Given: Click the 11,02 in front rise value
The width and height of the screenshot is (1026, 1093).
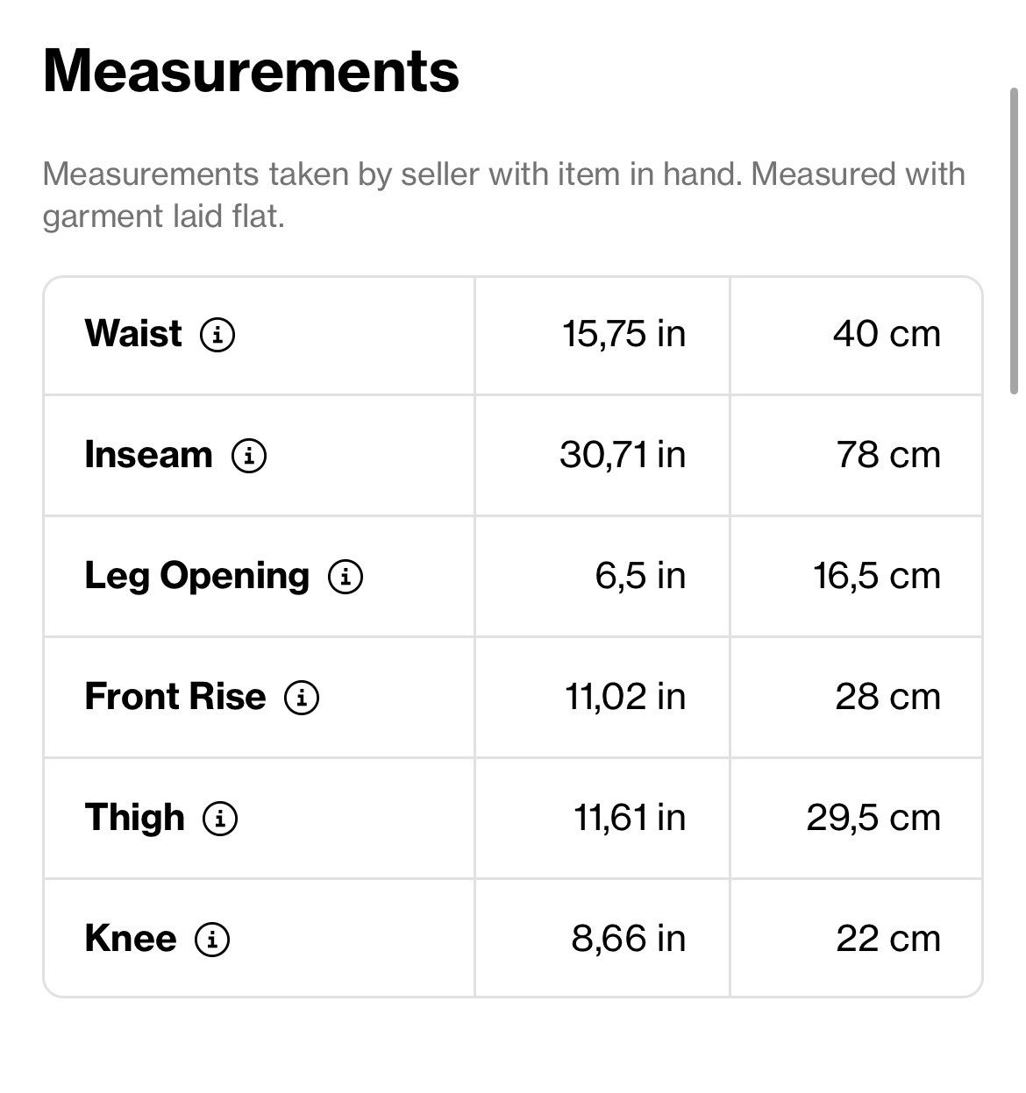Looking at the screenshot, I should tap(625, 697).
